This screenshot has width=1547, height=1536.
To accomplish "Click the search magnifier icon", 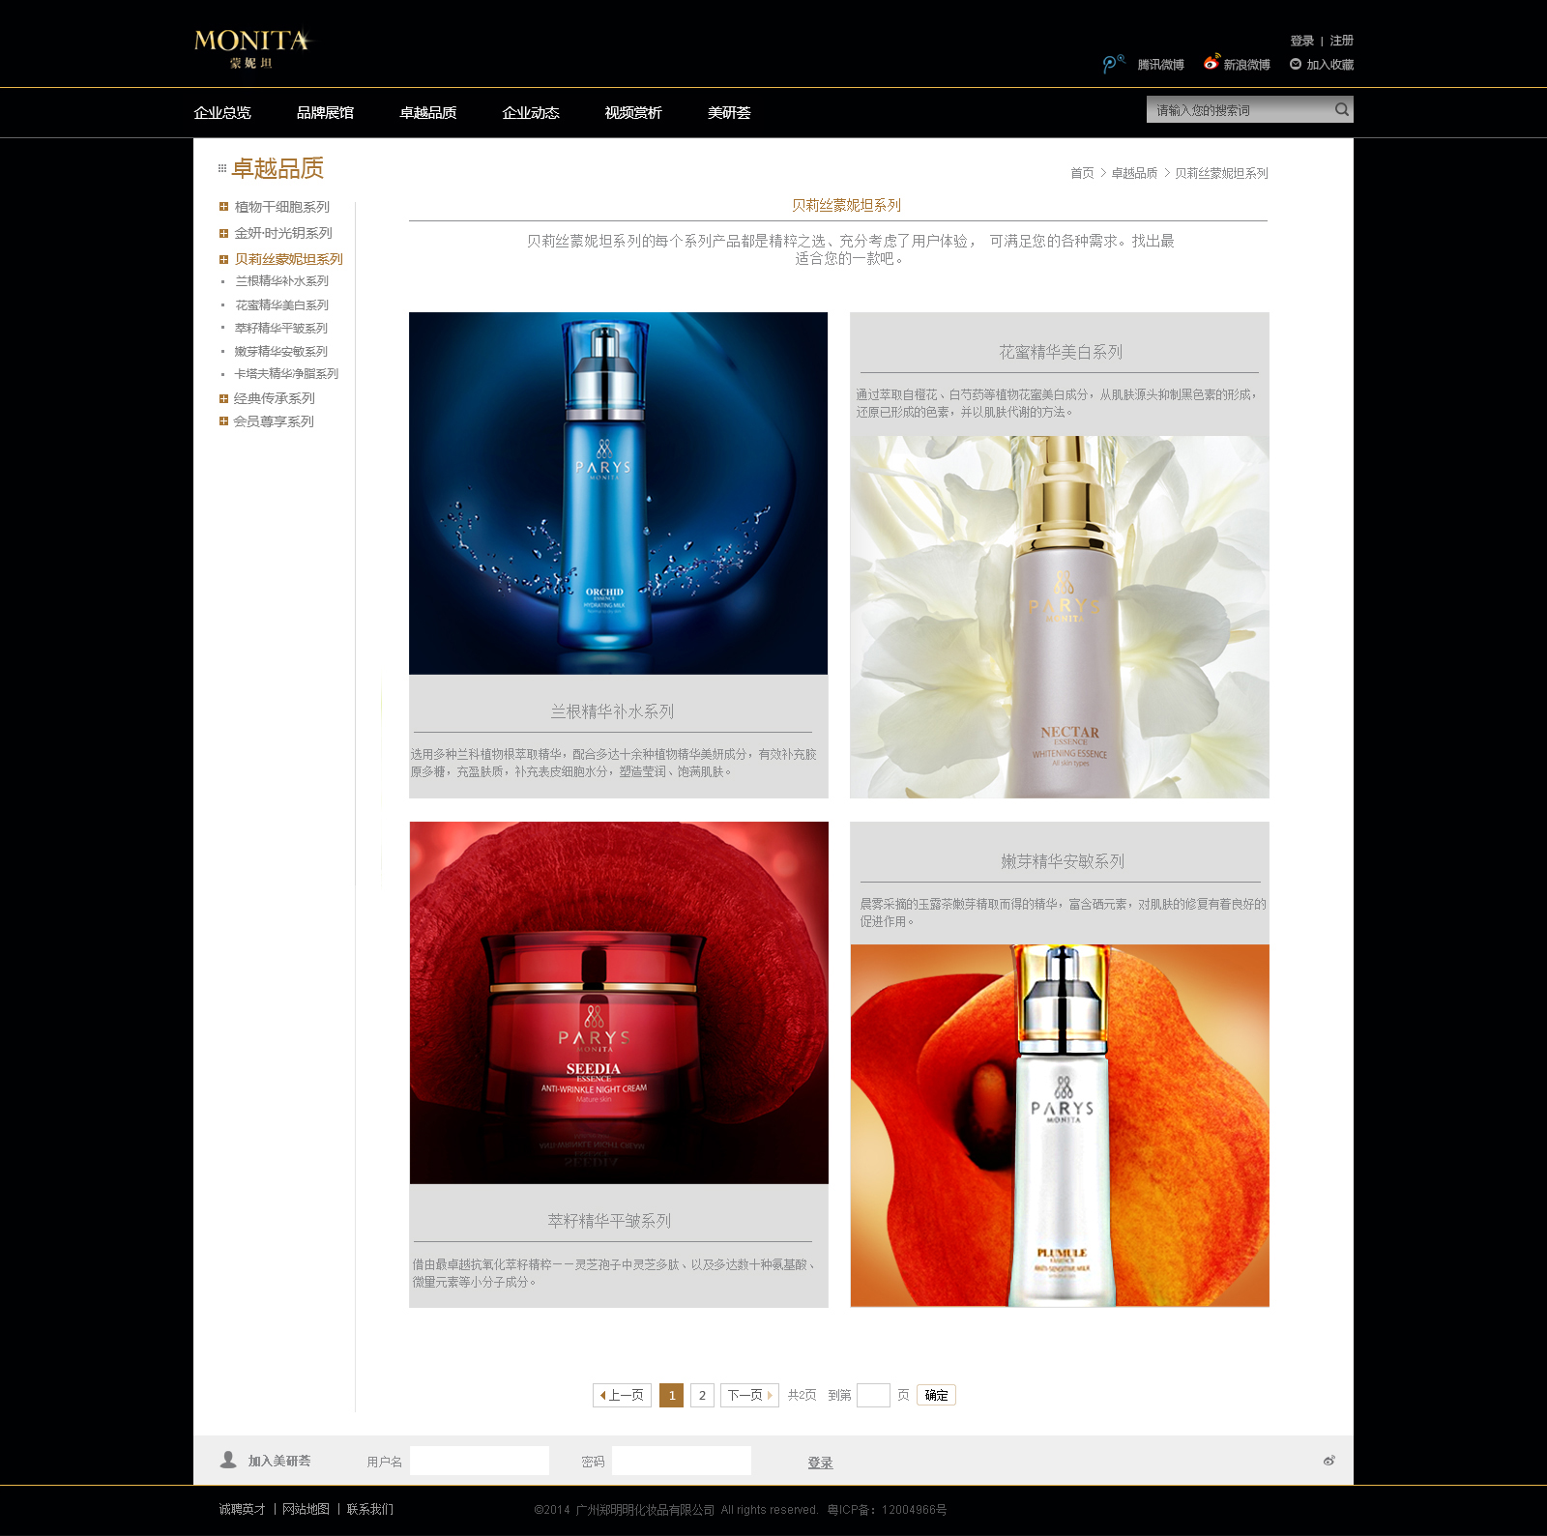I will 1341,109.
